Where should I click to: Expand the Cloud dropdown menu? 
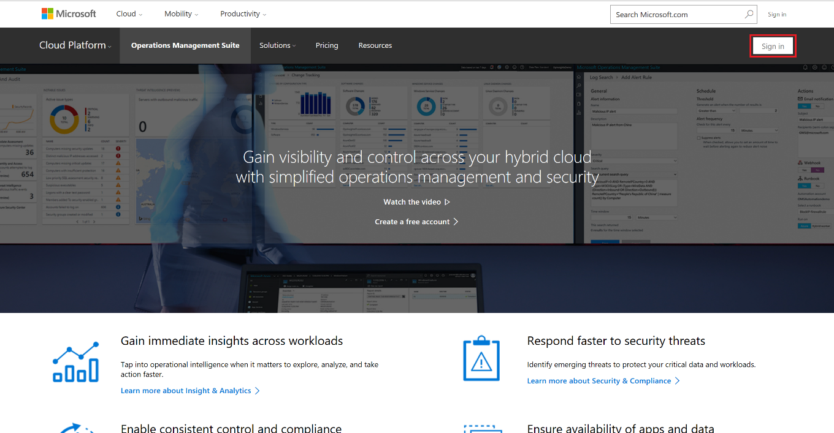click(129, 14)
